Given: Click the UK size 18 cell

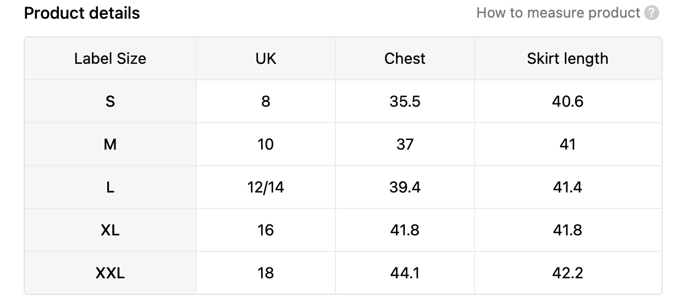Looking at the screenshot, I should point(266,273).
